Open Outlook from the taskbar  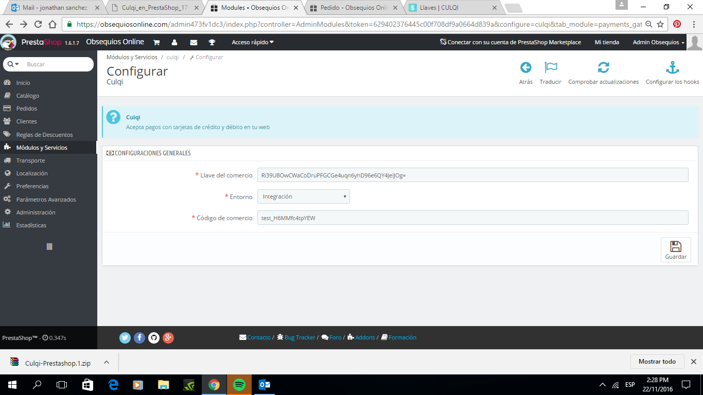(x=265, y=385)
